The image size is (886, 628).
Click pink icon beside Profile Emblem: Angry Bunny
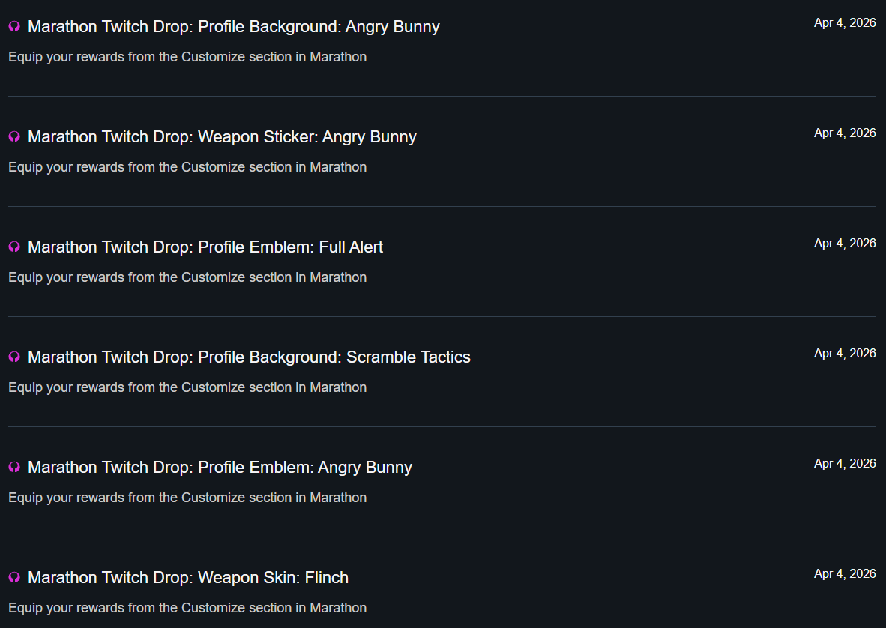tap(14, 468)
